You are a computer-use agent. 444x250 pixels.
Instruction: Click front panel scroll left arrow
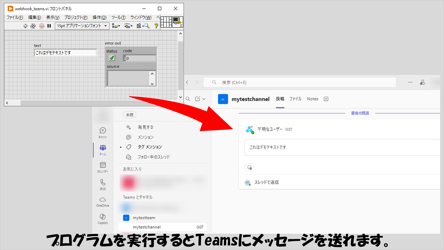click(7, 103)
